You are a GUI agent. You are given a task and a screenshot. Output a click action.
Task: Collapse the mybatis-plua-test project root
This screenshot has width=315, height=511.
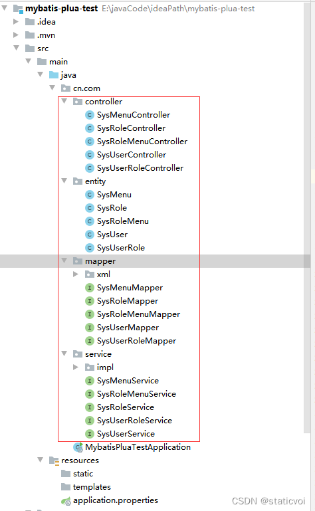point(5,8)
